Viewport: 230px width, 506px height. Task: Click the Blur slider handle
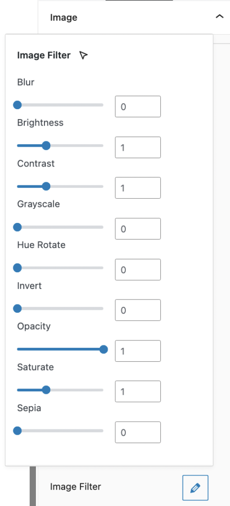[x=17, y=105]
